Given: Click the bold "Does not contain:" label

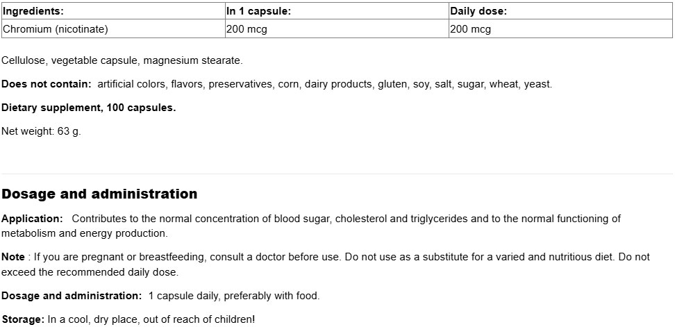Looking at the screenshot, I should tap(47, 84).
